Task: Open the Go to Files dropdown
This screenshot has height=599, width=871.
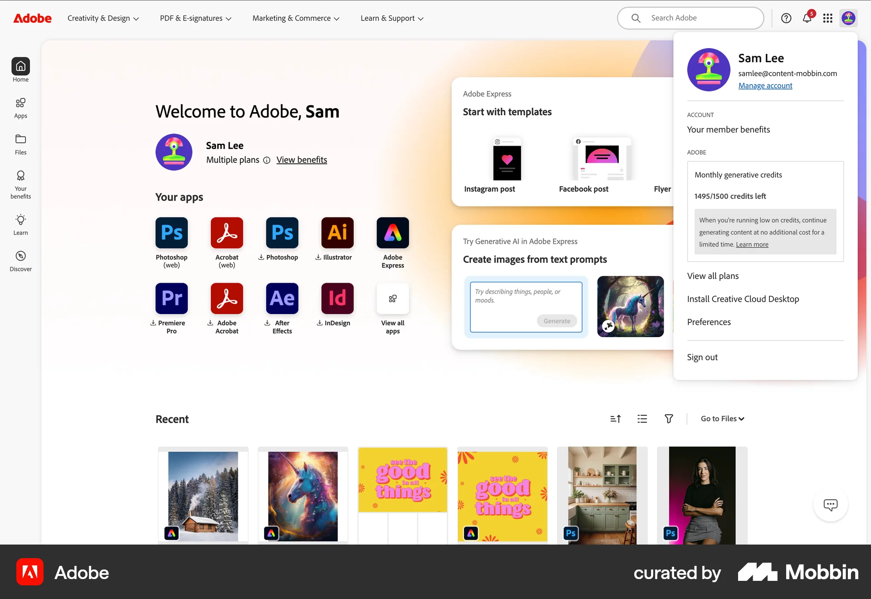Action: (722, 418)
